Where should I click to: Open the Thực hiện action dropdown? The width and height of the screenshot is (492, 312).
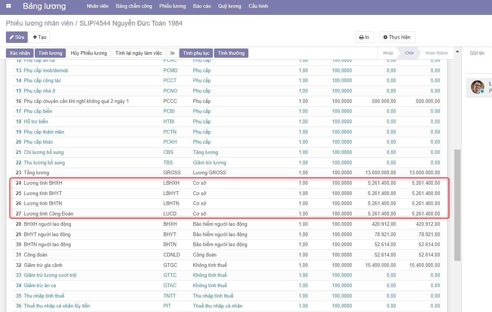click(x=397, y=37)
